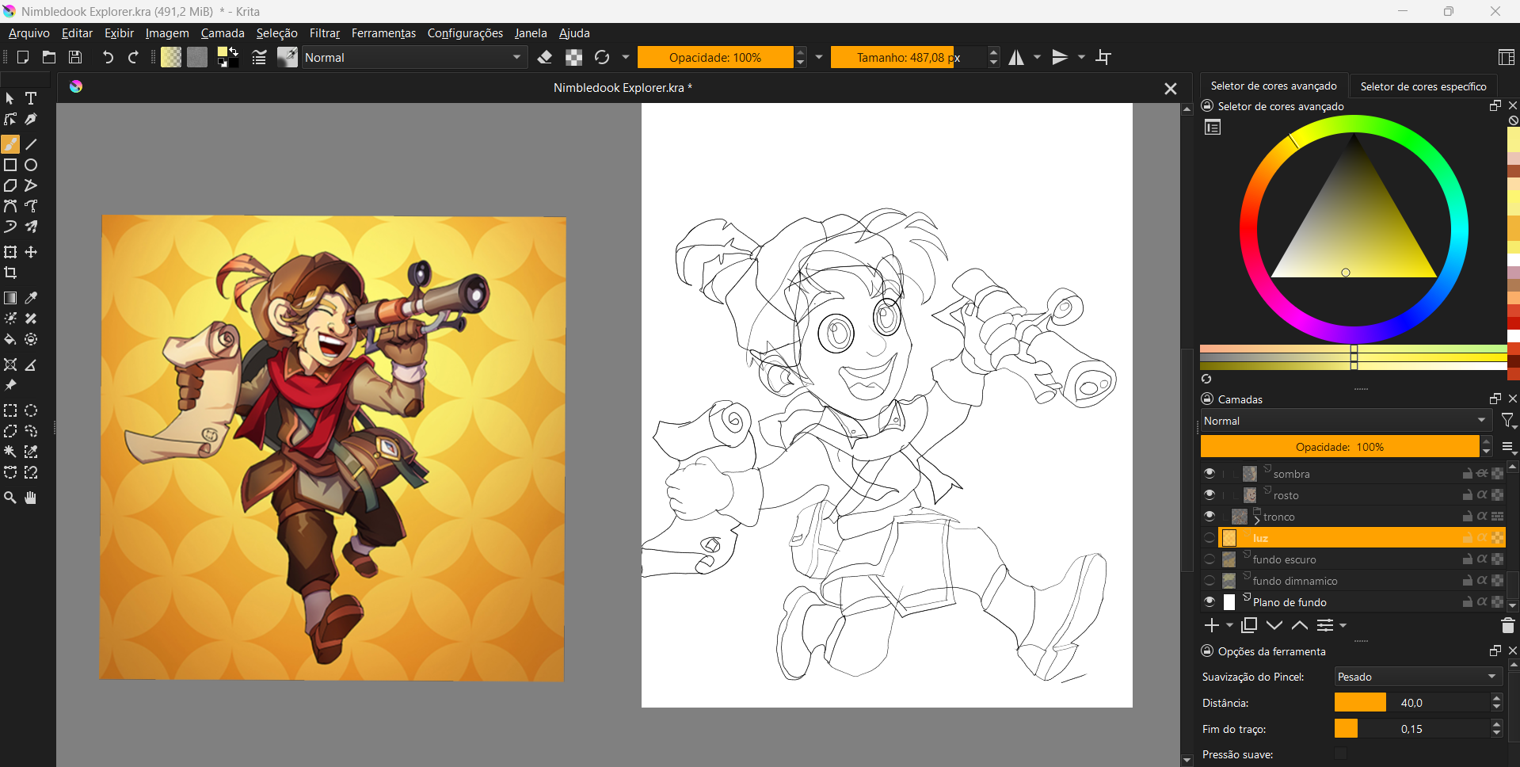Expand the tronco group layer
This screenshot has width=1520, height=767.
(1257, 520)
